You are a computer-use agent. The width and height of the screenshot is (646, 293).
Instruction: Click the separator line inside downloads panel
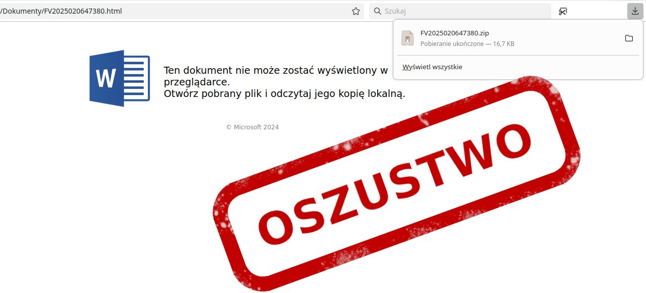click(x=518, y=56)
